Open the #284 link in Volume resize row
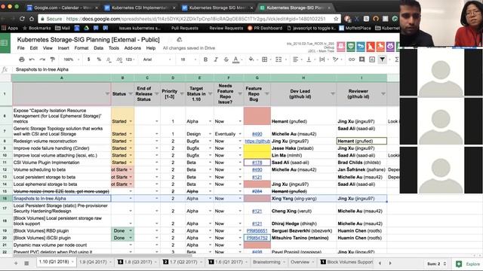This screenshot has width=483, height=271. click(x=257, y=191)
